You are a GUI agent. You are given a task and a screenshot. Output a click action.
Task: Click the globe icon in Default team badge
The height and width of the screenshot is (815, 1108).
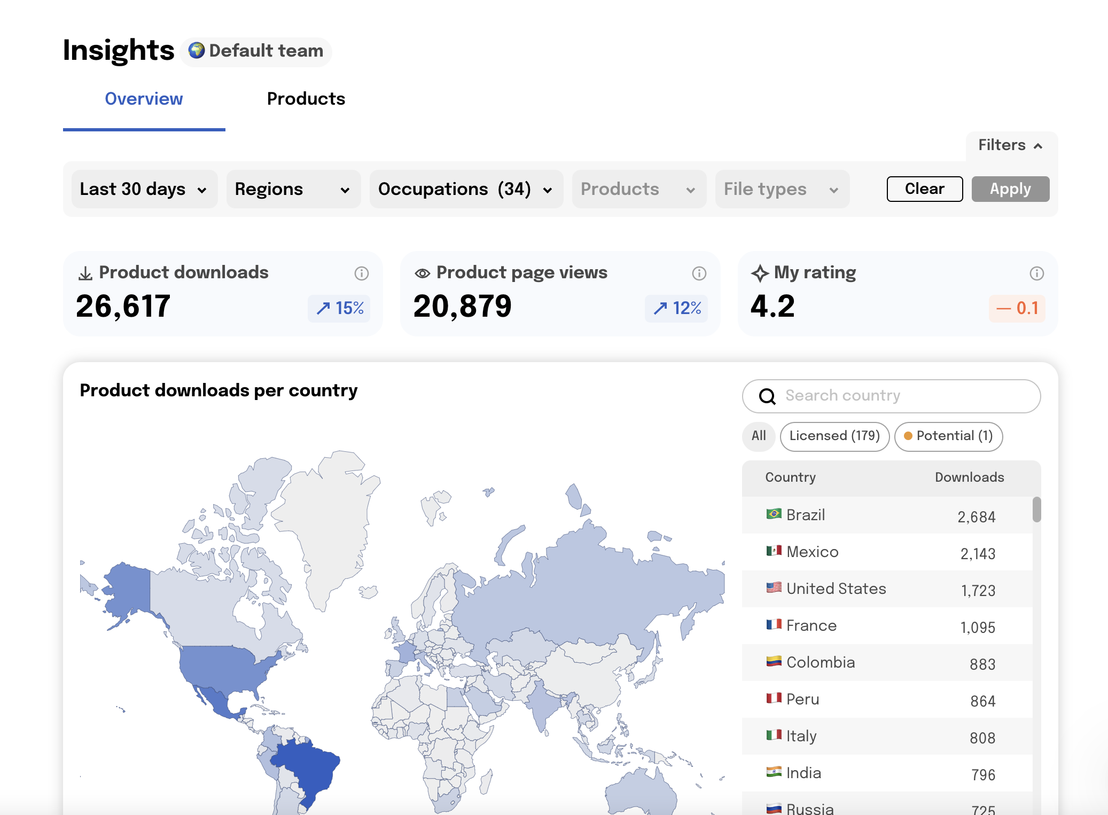pyautogui.click(x=197, y=51)
